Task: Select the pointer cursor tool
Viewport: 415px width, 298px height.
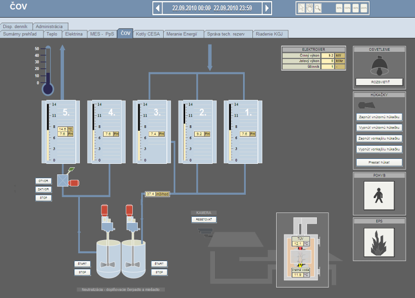Action: coord(301,8)
